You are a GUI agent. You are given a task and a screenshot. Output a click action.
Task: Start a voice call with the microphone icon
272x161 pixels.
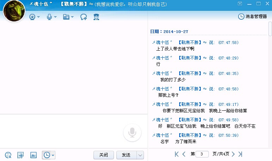coord(49,17)
